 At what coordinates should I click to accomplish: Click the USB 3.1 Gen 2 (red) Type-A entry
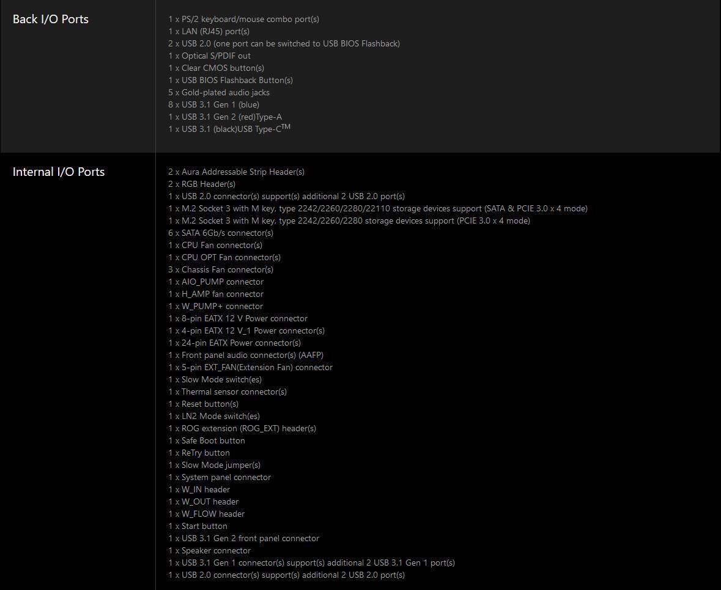225,117
